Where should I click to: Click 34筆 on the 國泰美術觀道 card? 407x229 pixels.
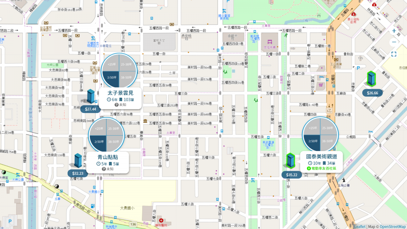(x=329, y=164)
